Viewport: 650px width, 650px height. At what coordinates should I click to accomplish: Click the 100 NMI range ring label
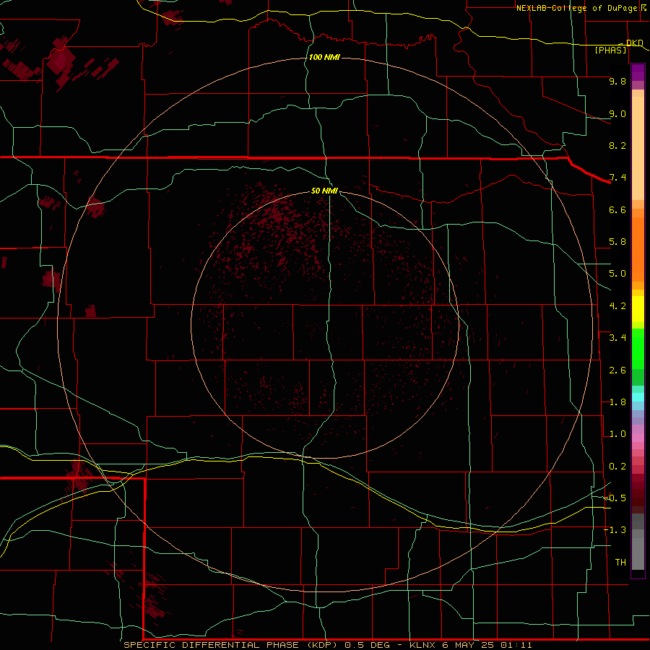coord(324,57)
